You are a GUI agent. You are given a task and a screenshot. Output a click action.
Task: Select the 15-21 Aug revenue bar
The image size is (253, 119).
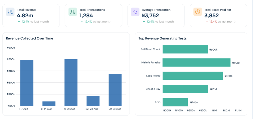[x=71, y=82]
